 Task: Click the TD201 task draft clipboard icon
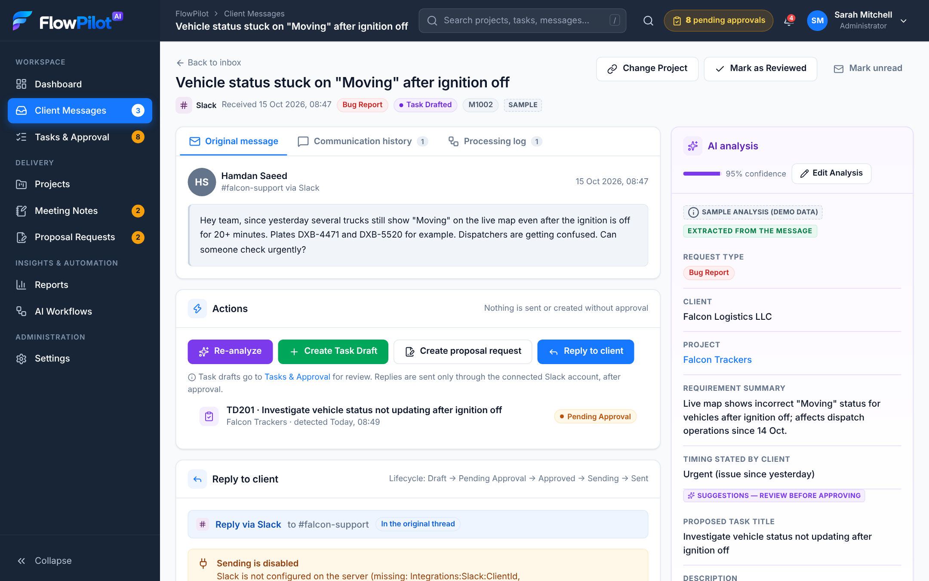click(x=209, y=416)
